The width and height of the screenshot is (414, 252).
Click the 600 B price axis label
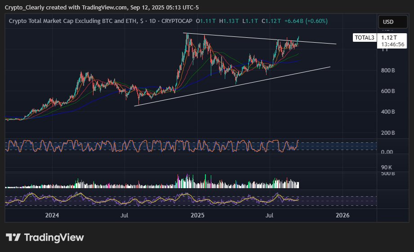pyautogui.click(x=388, y=91)
